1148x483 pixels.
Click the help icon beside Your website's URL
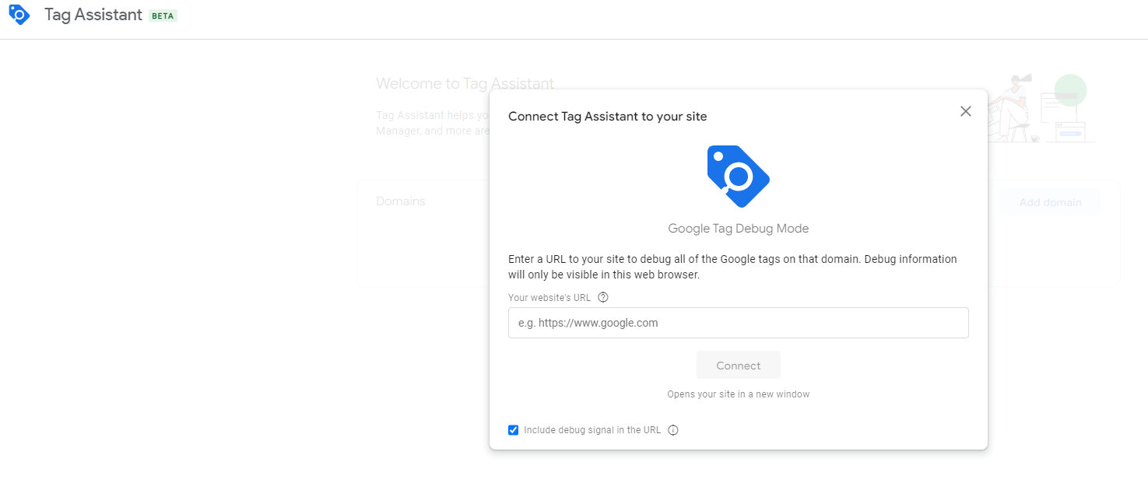pyautogui.click(x=603, y=297)
